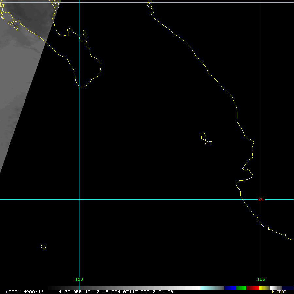Click the blue segment of the color bar

230,288
